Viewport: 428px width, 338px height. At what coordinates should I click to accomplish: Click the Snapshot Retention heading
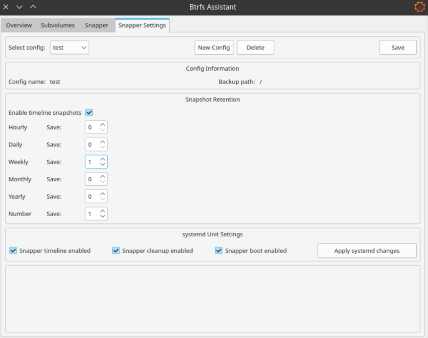tap(213, 100)
